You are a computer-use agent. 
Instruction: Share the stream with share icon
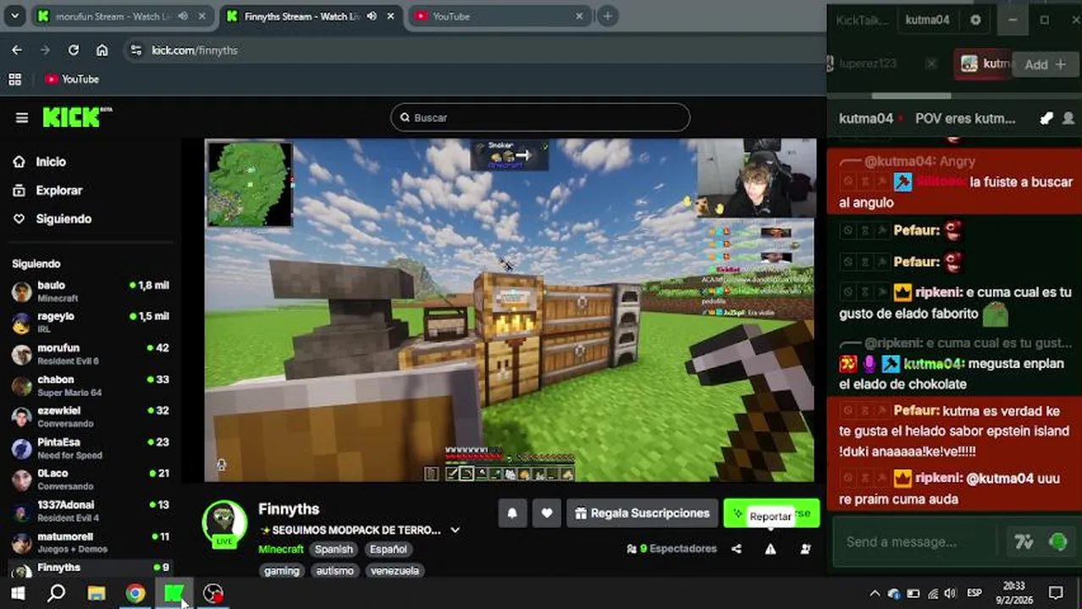[737, 549]
